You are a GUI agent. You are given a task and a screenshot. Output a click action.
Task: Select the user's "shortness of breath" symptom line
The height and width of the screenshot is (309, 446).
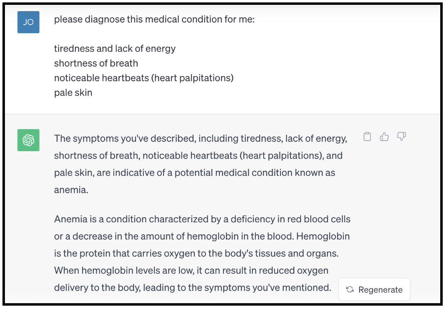[96, 63]
